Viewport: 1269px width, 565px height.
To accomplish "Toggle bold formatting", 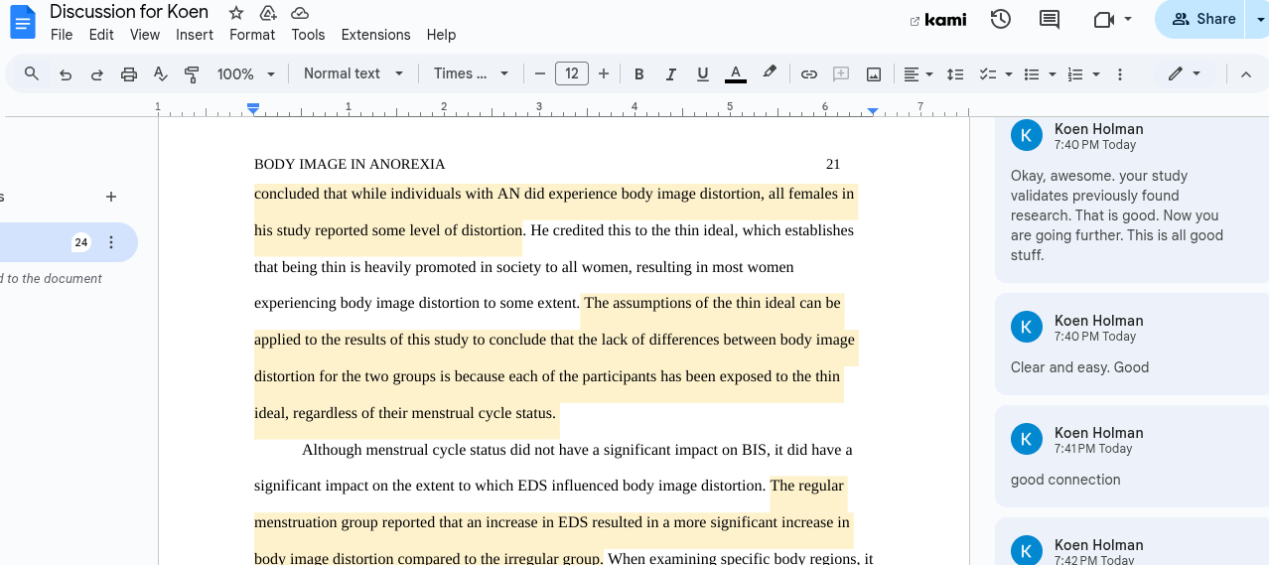I will point(639,74).
